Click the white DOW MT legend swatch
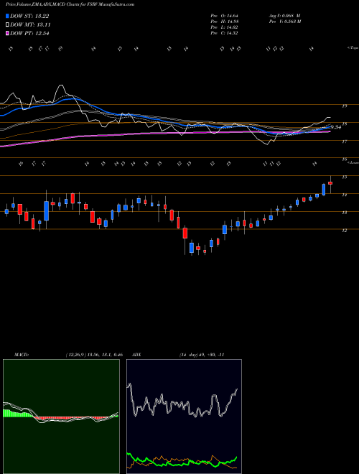Viewport: 359px width, 474px height. [7, 25]
